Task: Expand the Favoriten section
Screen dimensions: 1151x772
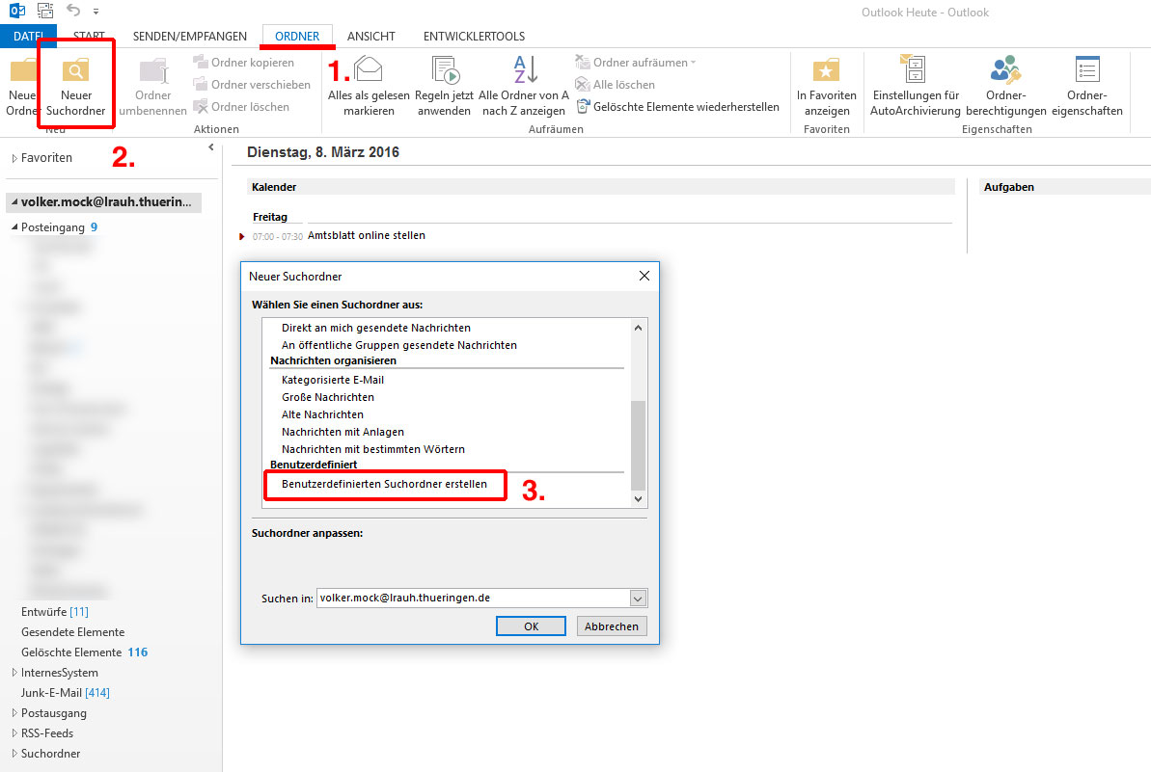Action: [14, 158]
